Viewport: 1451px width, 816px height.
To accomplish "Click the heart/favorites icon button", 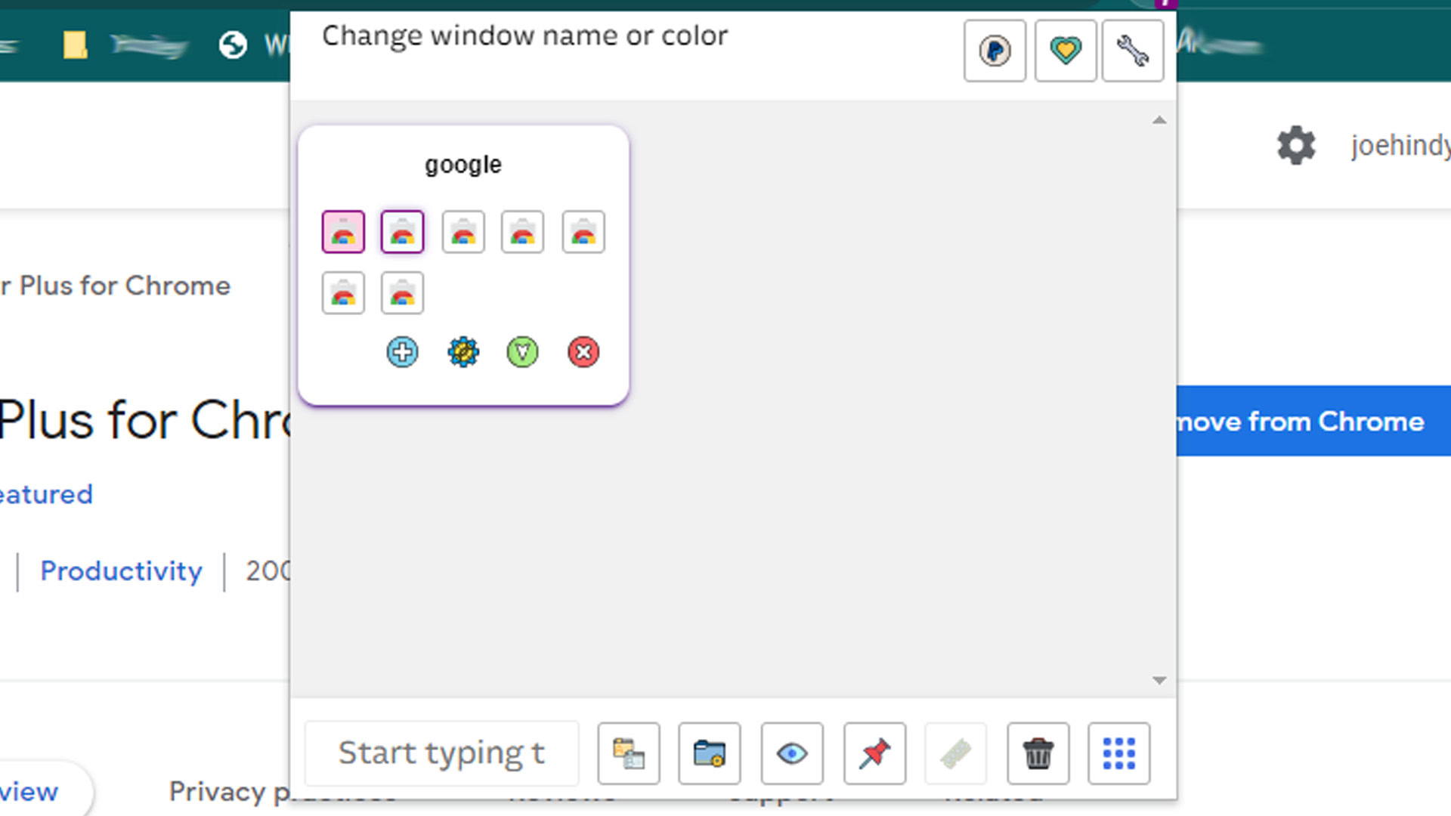I will tap(1064, 49).
